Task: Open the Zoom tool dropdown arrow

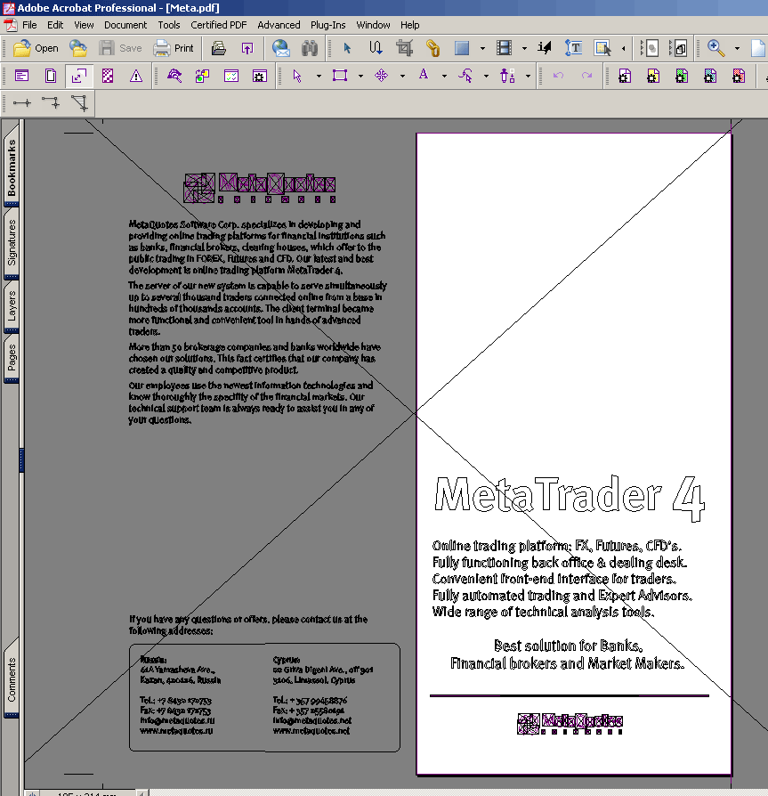Action: tap(737, 48)
